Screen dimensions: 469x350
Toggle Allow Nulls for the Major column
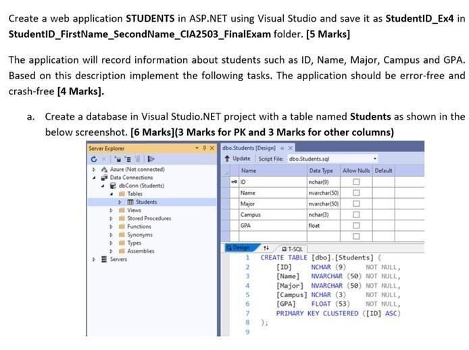click(x=356, y=204)
